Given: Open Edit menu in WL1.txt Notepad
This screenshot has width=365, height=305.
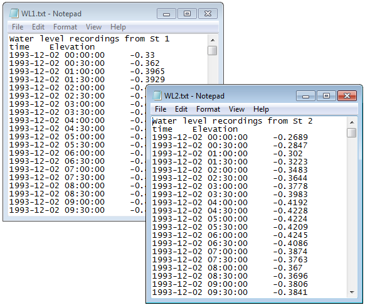Looking at the screenshot, I should coord(38,27).
